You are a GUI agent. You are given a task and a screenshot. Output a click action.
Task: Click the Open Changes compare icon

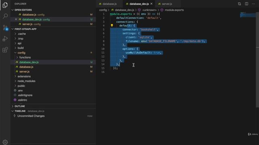(x=239, y=4)
